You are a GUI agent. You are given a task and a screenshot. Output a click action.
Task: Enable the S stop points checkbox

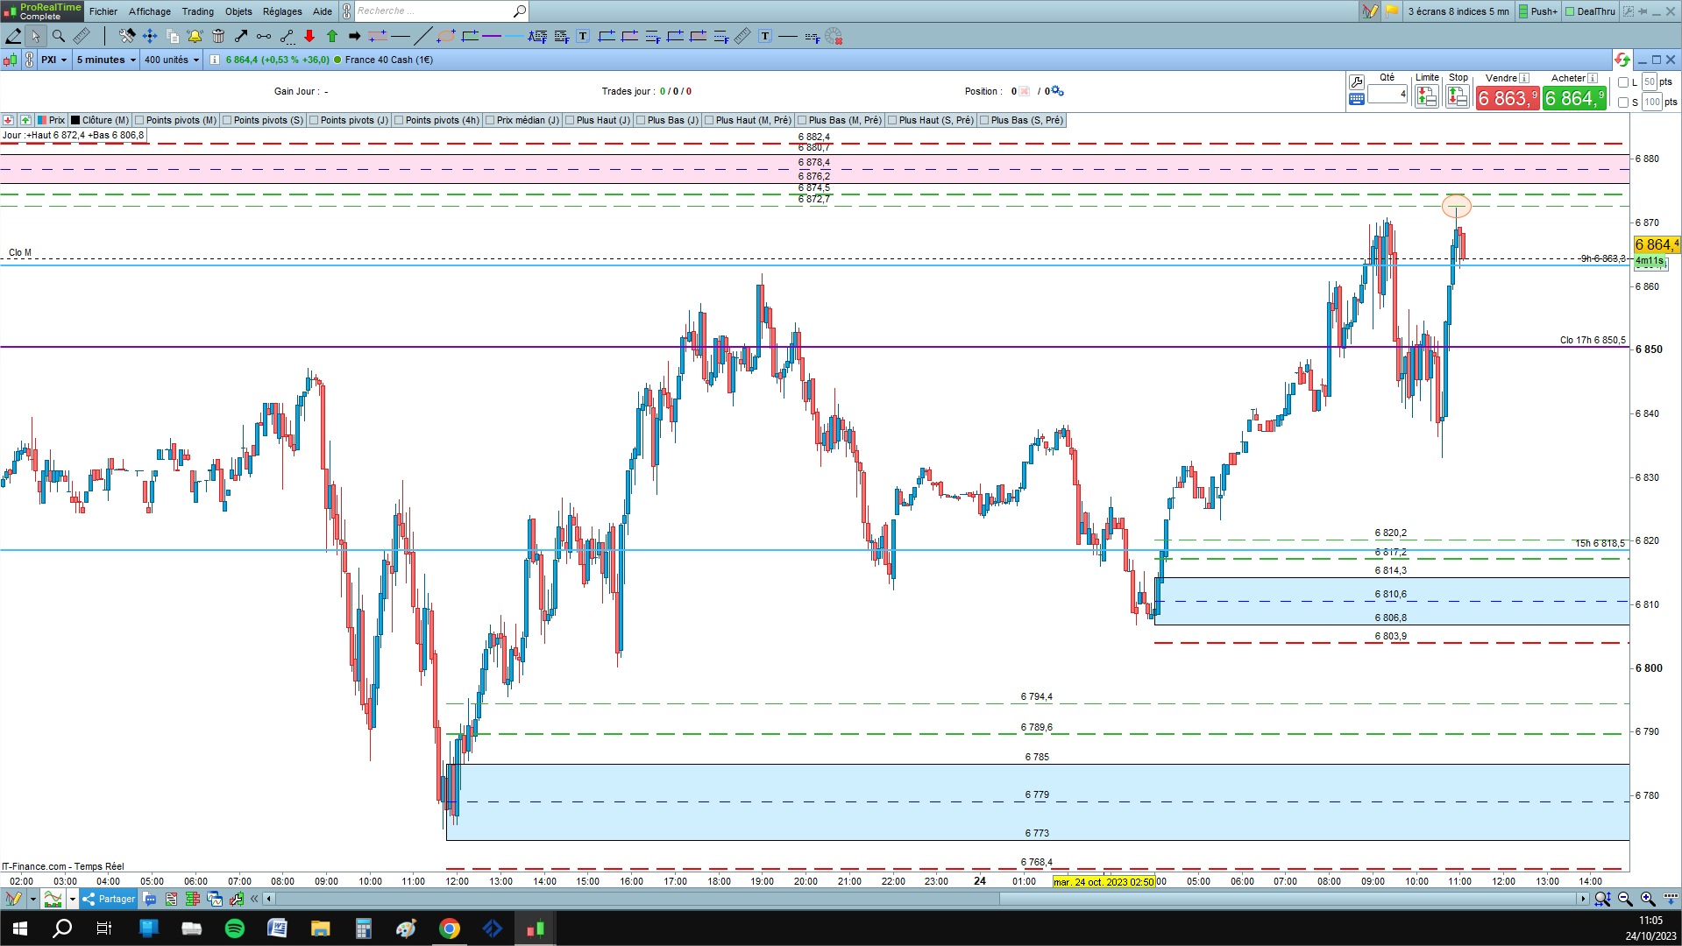coord(1623,102)
